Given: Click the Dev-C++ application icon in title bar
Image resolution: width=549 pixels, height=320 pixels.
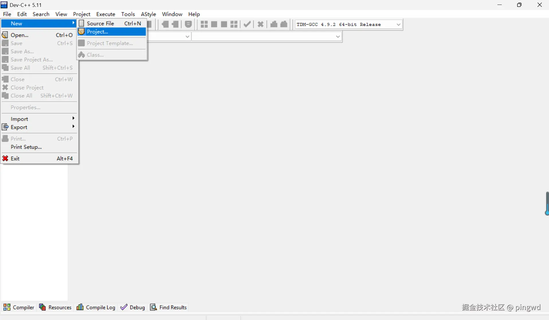Looking at the screenshot, I should click(4, 5).
